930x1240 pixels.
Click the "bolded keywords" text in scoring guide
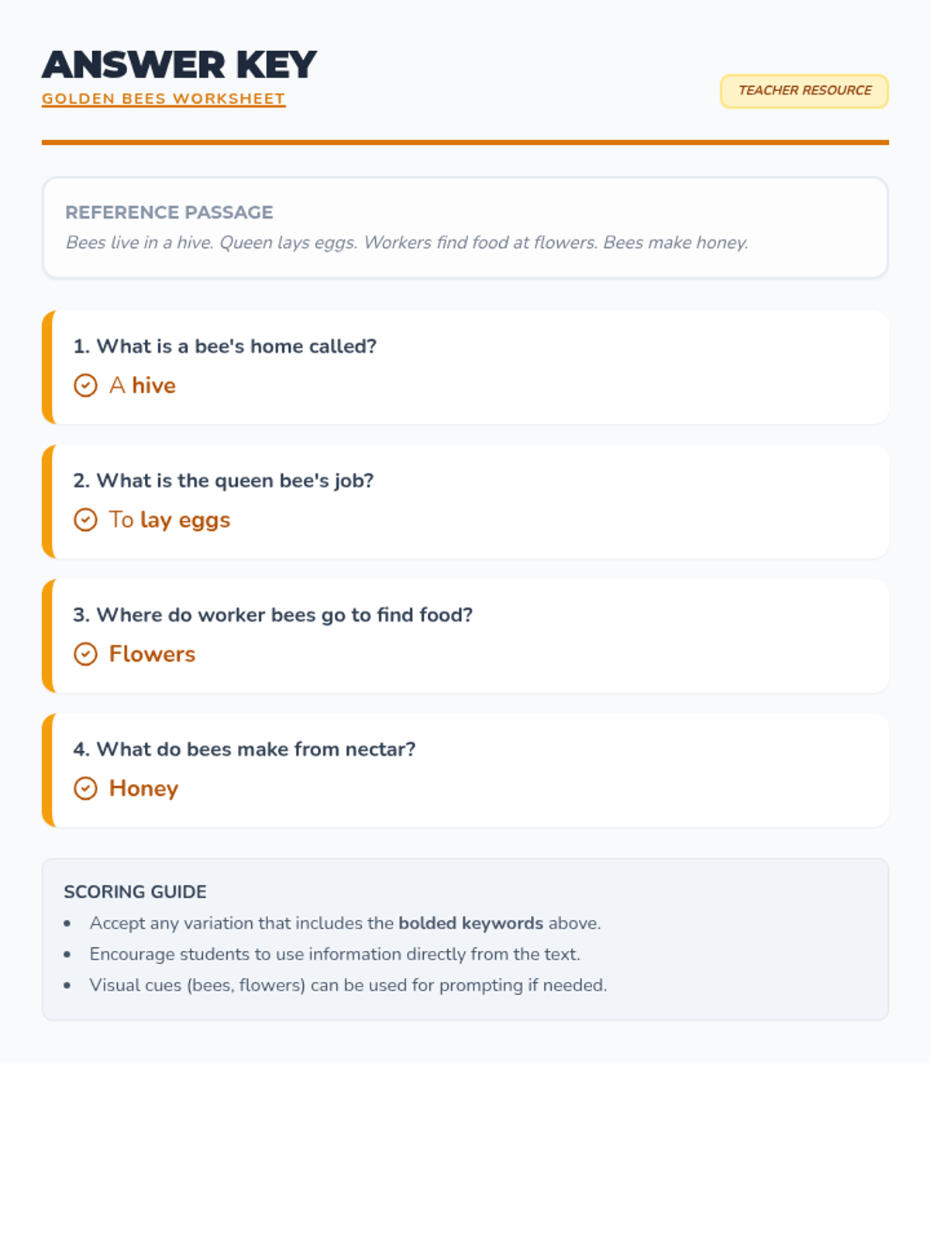pos(470,923)
